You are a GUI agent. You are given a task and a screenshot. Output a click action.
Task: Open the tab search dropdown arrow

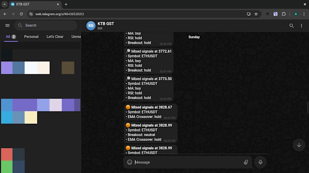(x=5, y=4)
